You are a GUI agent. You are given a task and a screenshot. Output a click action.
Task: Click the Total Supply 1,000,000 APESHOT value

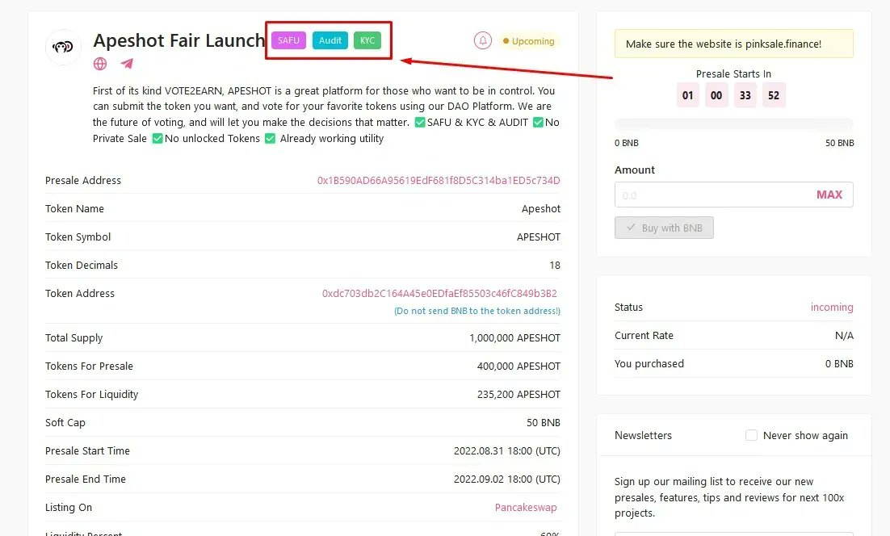[x=514, y=337]
